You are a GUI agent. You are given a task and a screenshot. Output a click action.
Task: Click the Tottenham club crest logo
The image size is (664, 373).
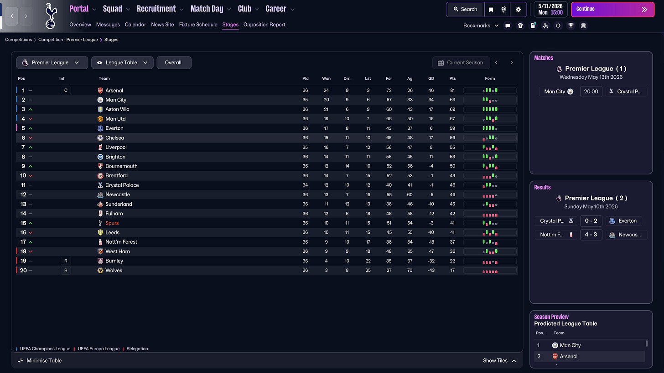pos(50,16)
